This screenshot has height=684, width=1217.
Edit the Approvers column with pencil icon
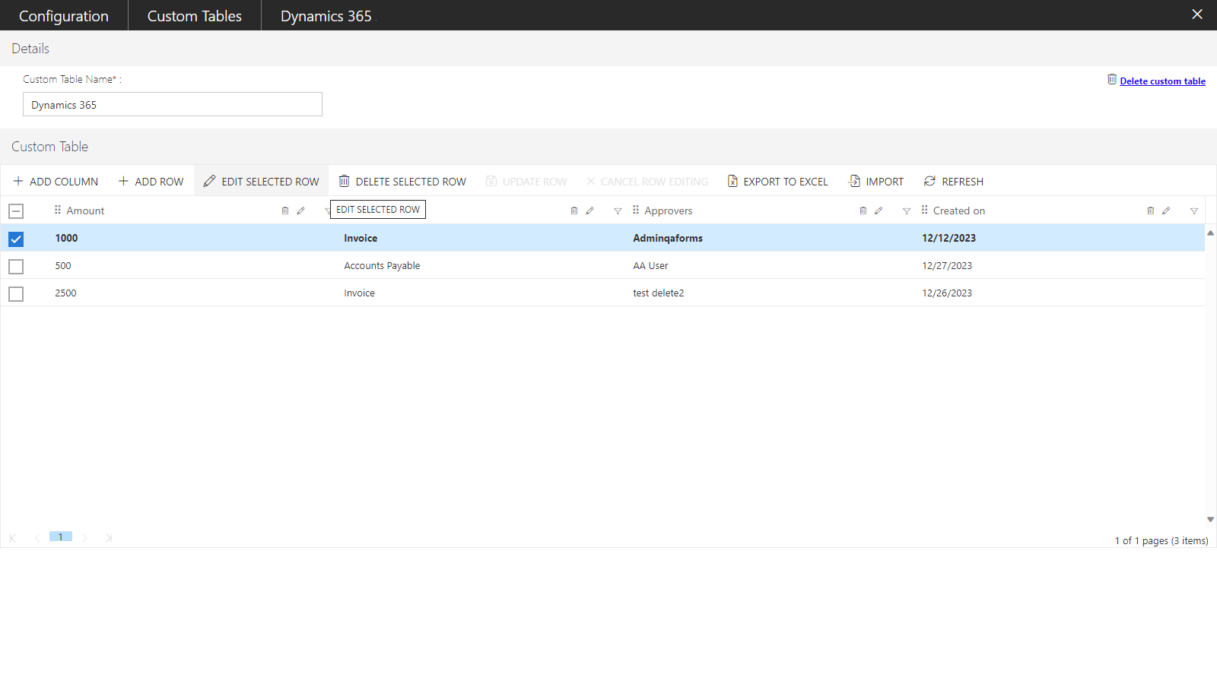pyautogui.click(x=879, y=211)
